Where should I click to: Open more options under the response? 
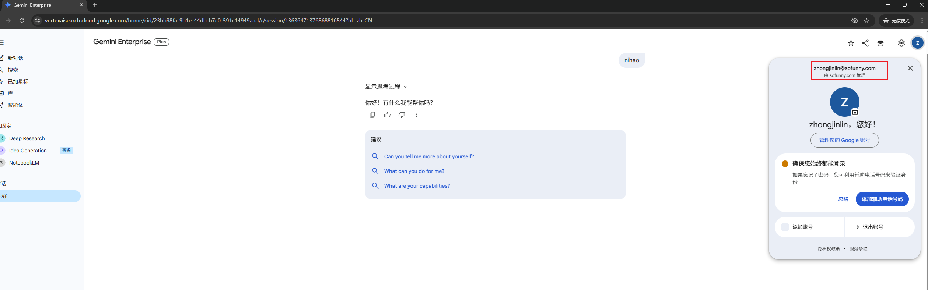(x=416, y=115)
